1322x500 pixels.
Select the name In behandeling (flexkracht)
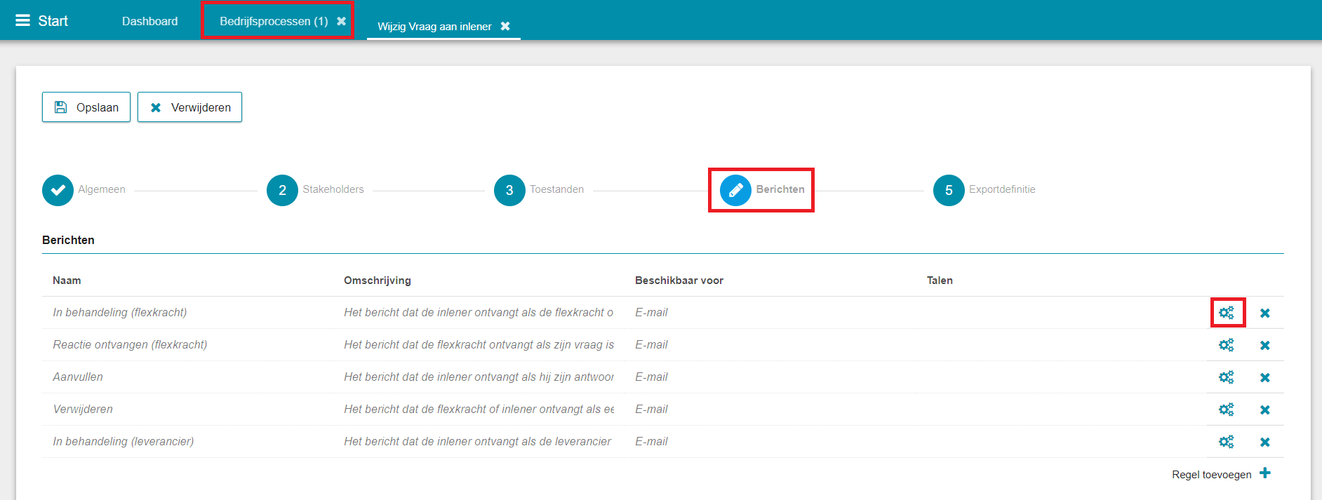coord(120,312)
